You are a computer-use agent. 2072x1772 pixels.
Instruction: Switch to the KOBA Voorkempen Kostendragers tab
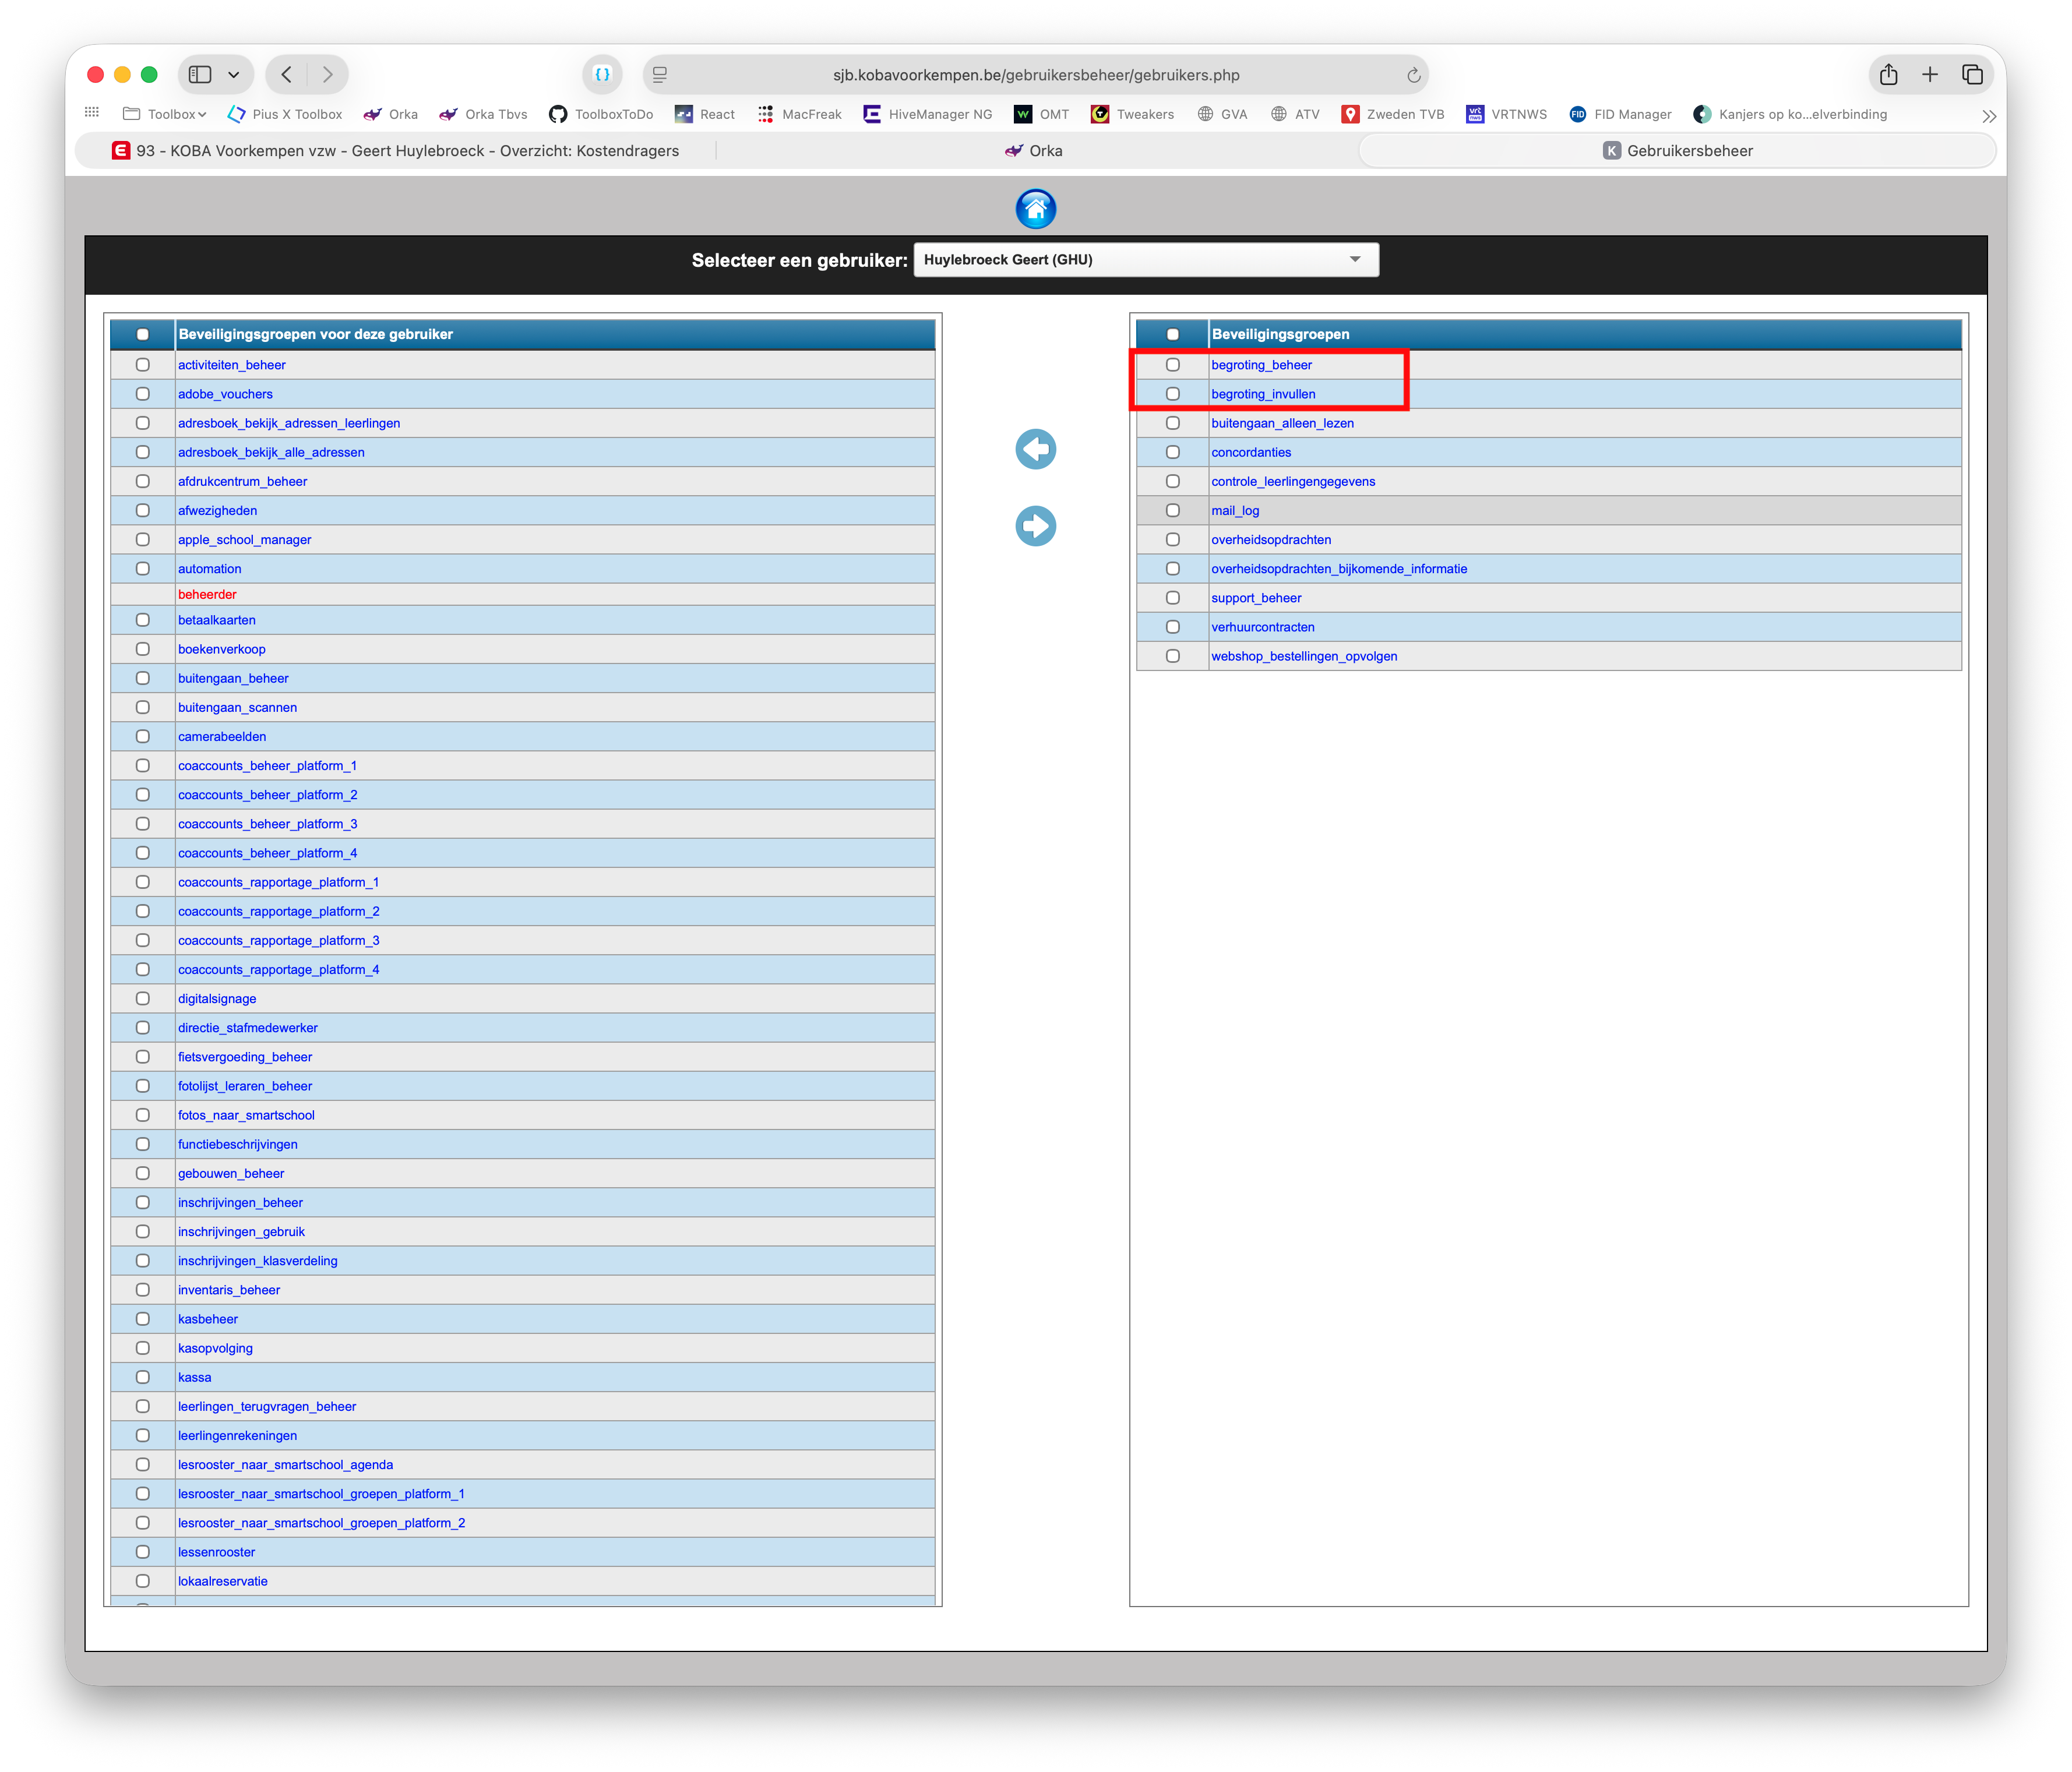396,151
